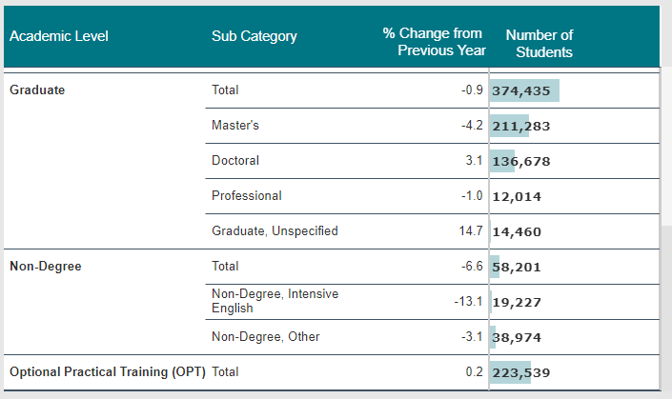Screen dimensions: 672x399
Task: Select the 211,283 Master's students bar
Action: point(520,126)
